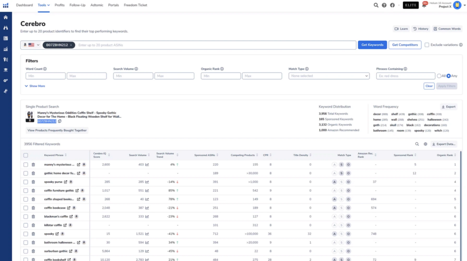The image size is (467, 261).
Task: Check the manny's mysterious row checkbox
Action: [x=26, y=164]
